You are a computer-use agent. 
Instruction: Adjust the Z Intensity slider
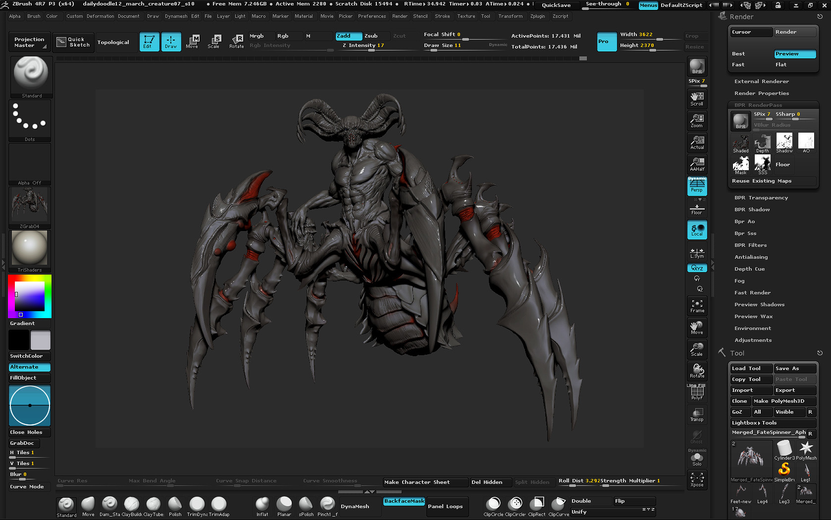[x=376, y=46]
